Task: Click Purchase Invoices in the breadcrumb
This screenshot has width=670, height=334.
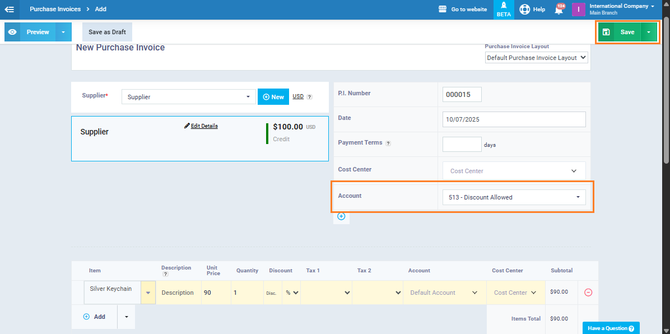Action: click(55, 10)
